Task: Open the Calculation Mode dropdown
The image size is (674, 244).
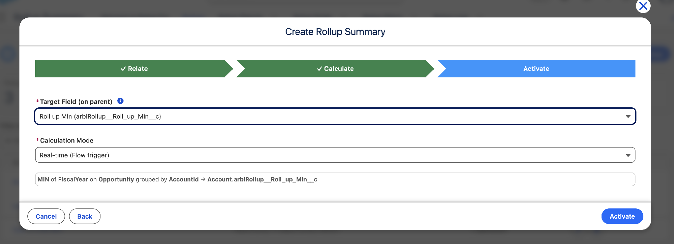Action: point(335,155)
